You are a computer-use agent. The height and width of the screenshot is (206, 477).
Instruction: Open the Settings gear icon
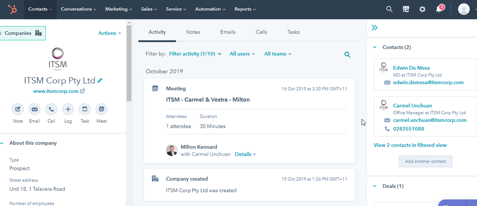(x=422, y=9)
